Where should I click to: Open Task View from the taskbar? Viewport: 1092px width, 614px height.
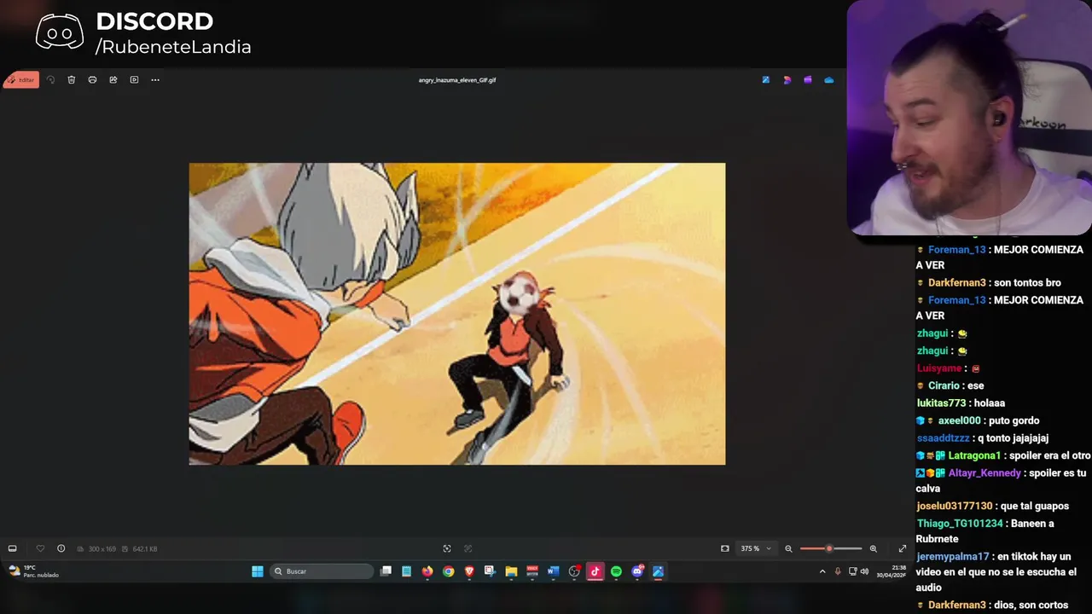tap(386, 571)
